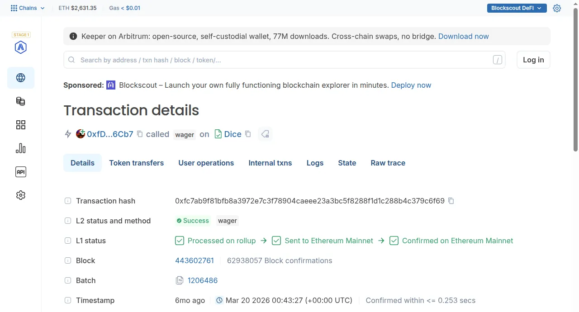Screen dimensions: 579x312
Task: Open the Blockchain globe sidebar icon
Action: point(21,78)
